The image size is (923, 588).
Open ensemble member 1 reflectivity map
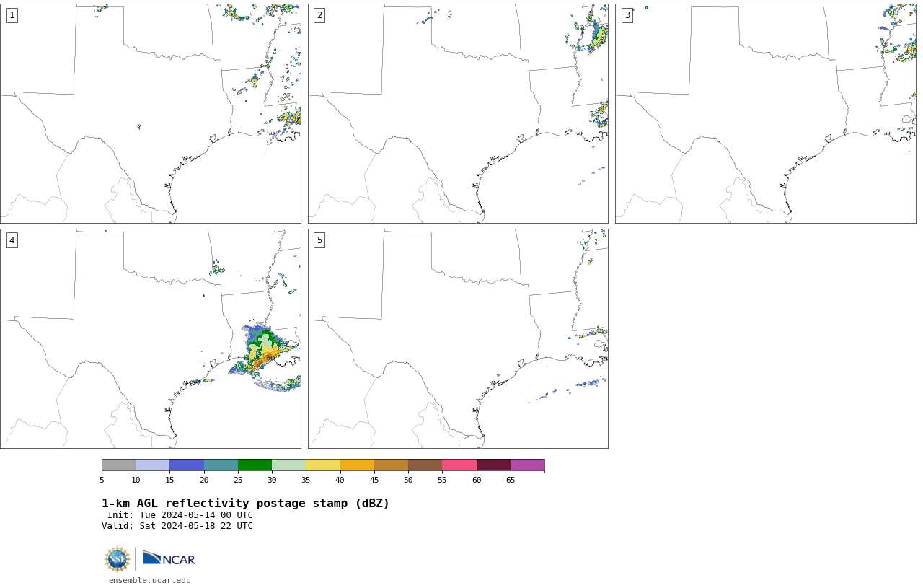151,113
